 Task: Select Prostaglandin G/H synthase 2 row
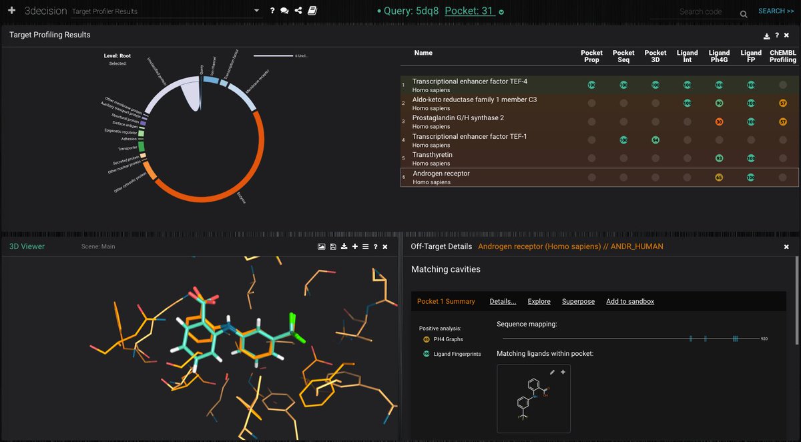coord(599,122)
